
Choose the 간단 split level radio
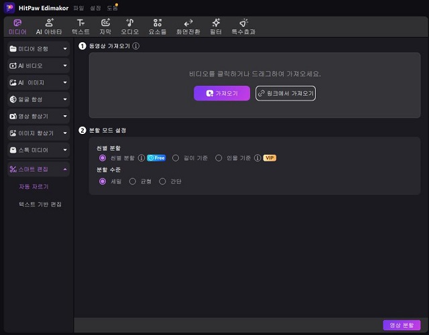tap(162, 182)
